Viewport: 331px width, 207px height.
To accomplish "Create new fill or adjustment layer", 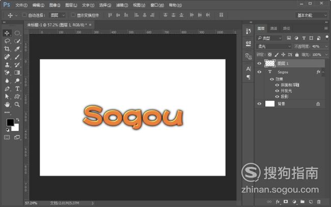I will tap(294, 202).
